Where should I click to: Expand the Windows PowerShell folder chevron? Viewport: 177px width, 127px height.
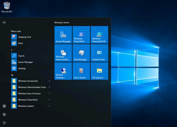click(49, 100)
